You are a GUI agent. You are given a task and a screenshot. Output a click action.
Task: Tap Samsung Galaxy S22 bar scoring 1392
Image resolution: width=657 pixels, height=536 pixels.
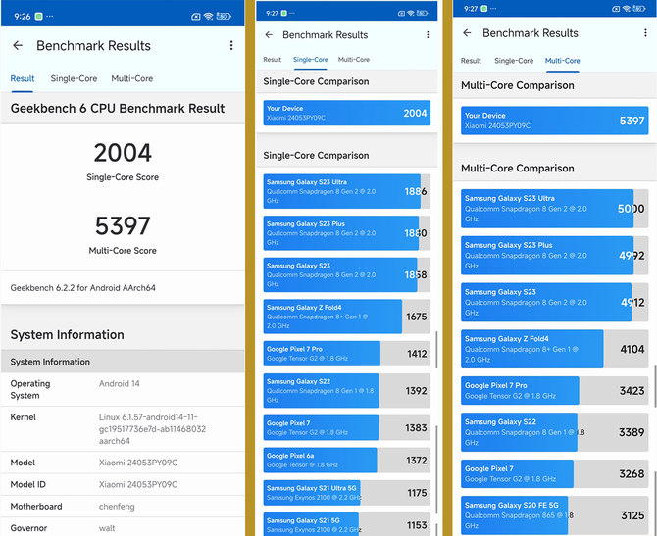pos(346,391)
